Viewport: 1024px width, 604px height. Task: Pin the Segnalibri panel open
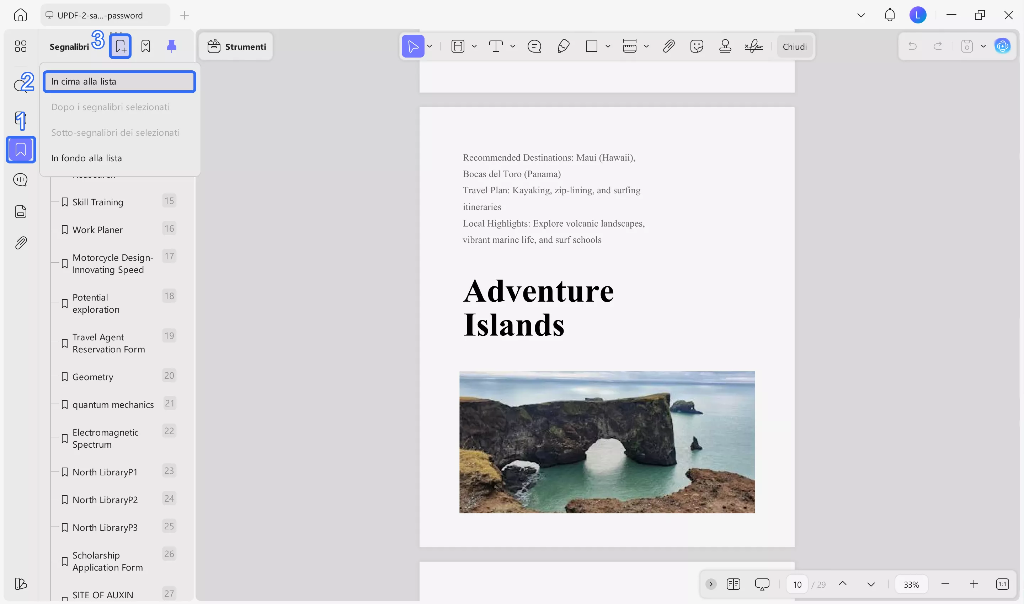[171, 46]
